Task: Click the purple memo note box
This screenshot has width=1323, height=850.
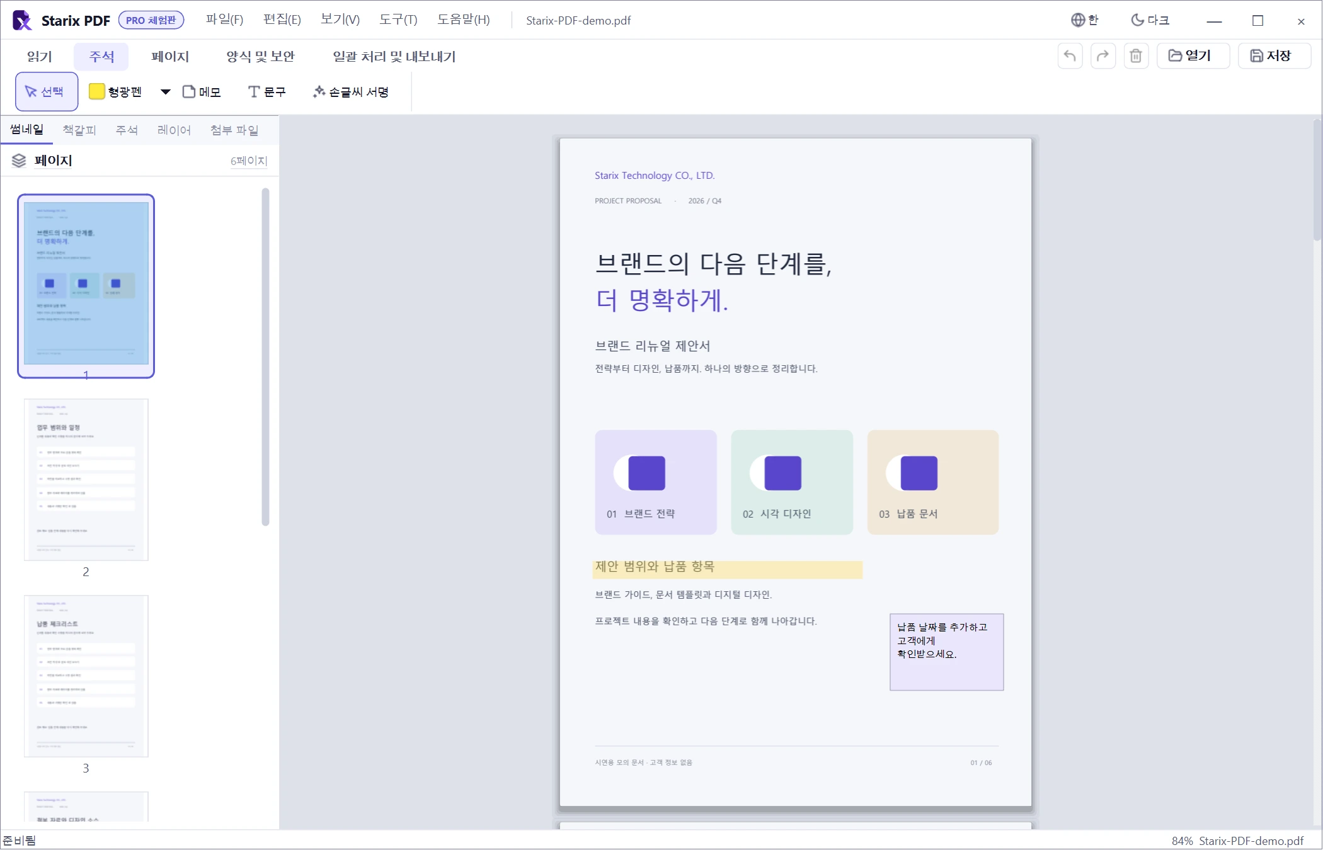Action: tap(946, 652)
